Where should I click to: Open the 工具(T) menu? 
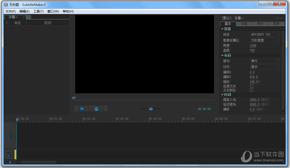[x=38, y=11]
